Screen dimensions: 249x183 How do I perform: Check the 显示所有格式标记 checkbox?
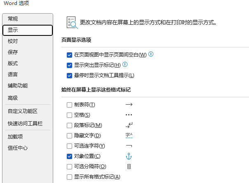69,177
